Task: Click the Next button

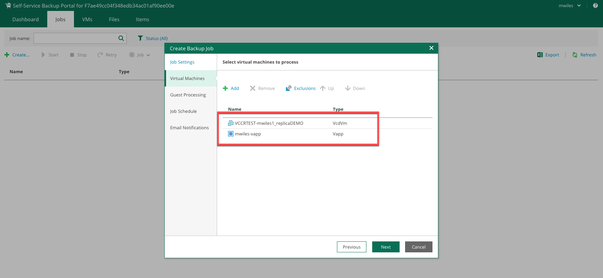Action: (386, 247)
